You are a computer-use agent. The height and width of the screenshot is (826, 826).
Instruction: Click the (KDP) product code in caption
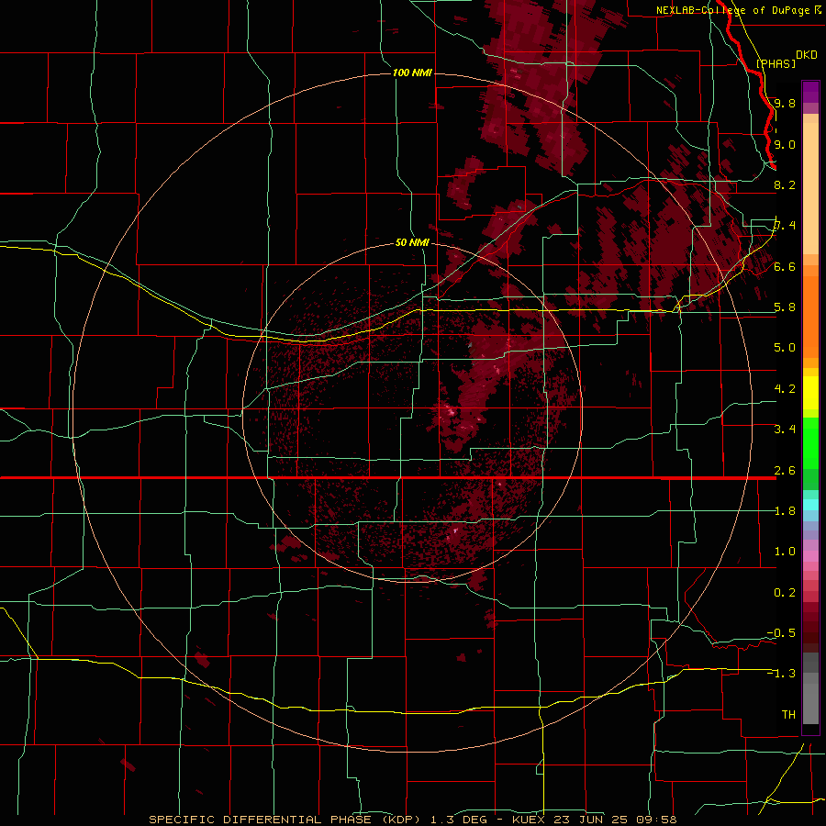pyautogui.click(x=400, y=820)
